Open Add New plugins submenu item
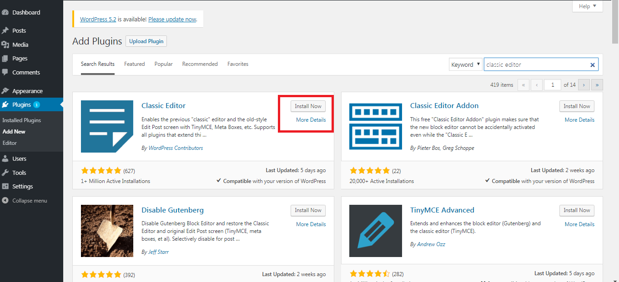 [x=14, y=132]
